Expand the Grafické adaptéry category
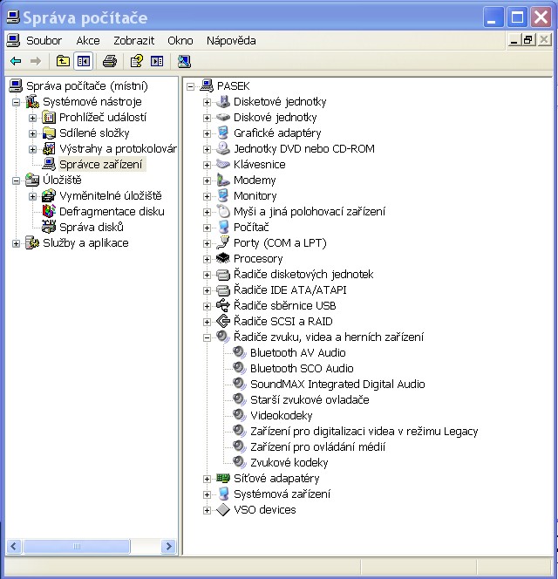The image size is (558, 579). point(208,133)
